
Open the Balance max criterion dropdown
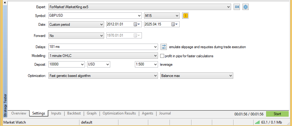pos(230,76)
